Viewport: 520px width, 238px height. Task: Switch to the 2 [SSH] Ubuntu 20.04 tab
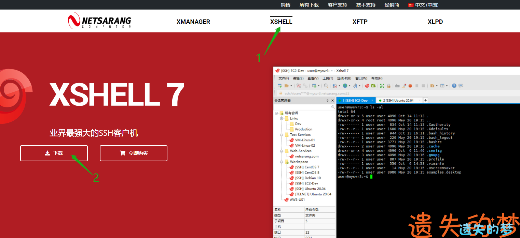(398, 101)
